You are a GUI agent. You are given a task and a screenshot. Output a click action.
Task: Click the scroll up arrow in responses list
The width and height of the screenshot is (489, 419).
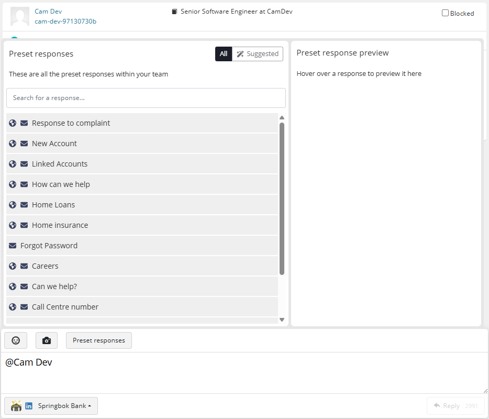[x=282, y=118]
